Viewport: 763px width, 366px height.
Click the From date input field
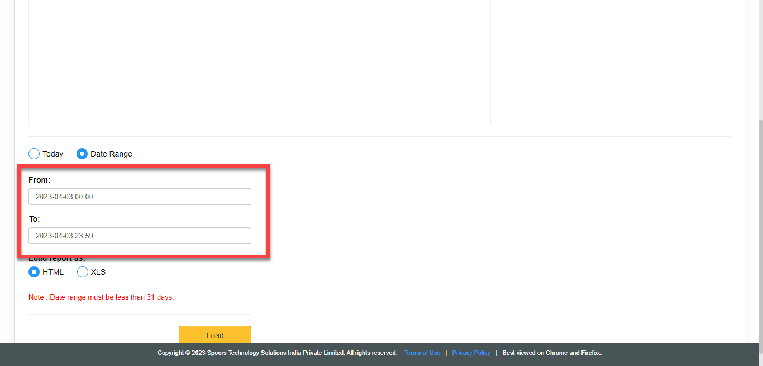[x=140, y=197]
